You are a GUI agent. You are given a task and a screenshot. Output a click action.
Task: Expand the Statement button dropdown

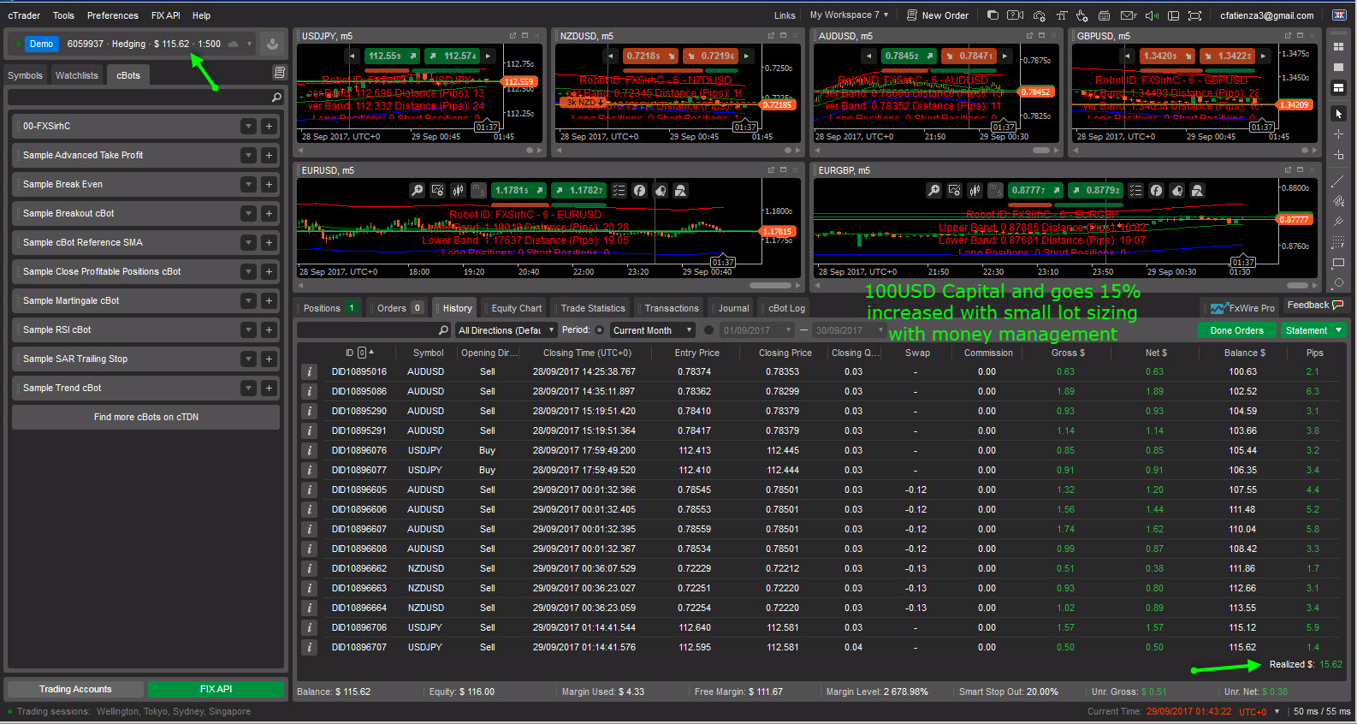(1338, 330)
